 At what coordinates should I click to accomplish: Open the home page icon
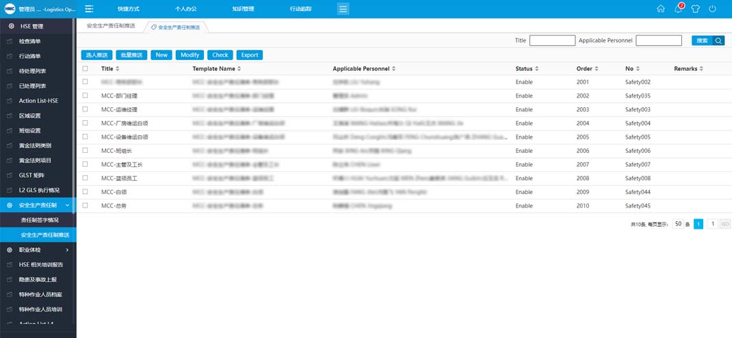(660, 9)
